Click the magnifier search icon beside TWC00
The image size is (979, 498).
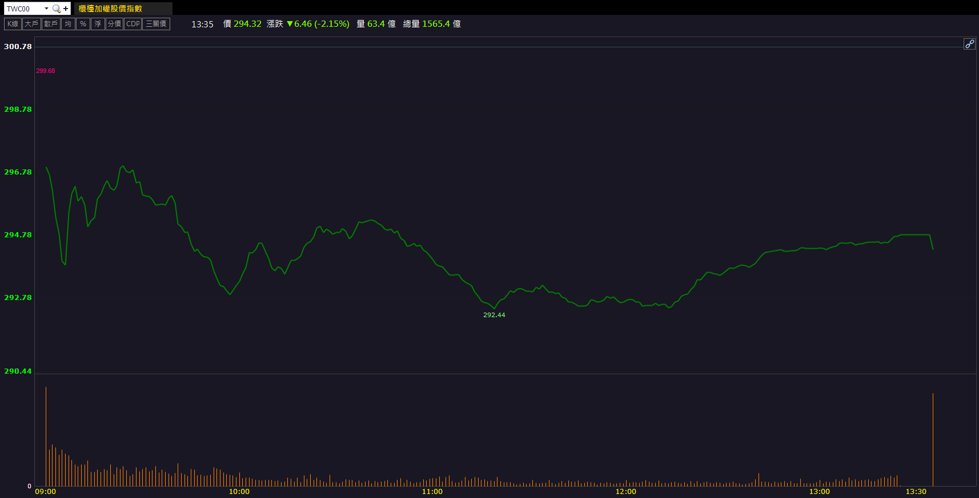click(x=56, y=9)
